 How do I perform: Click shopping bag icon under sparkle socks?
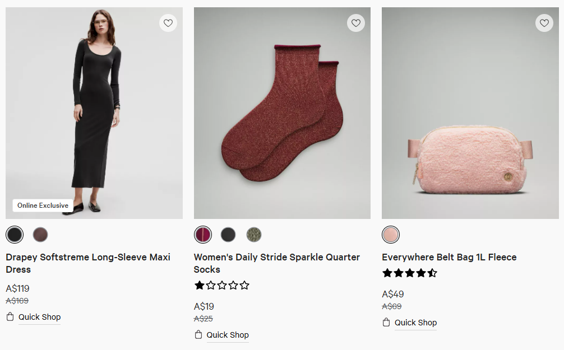(198, 335)
